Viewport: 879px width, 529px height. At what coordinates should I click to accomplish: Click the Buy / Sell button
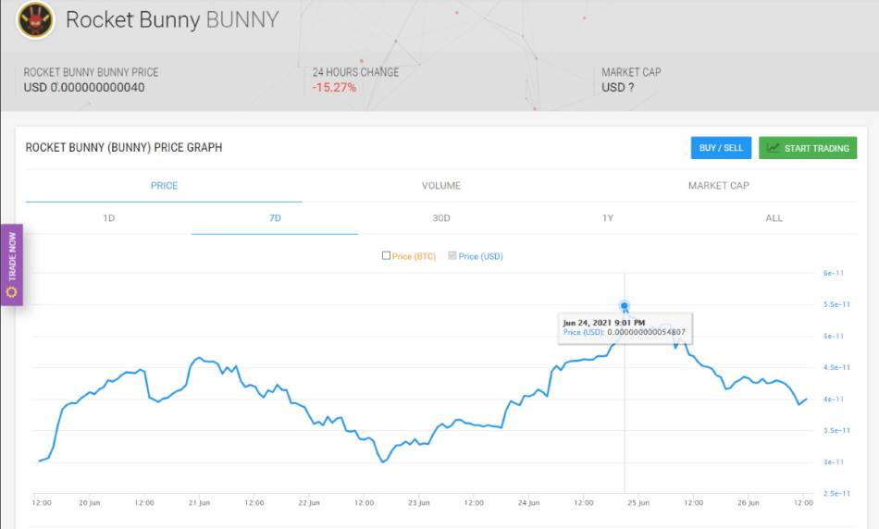pos(721,148)
